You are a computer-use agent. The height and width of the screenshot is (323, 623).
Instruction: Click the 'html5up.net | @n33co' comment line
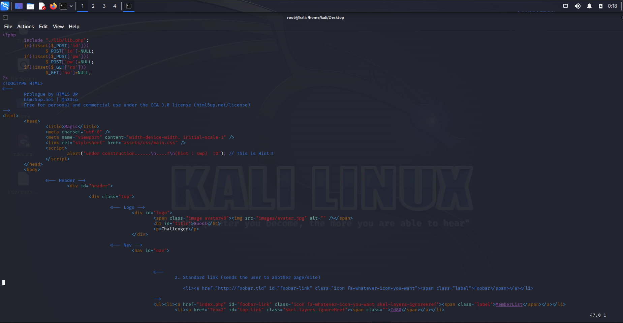(51, 100)
